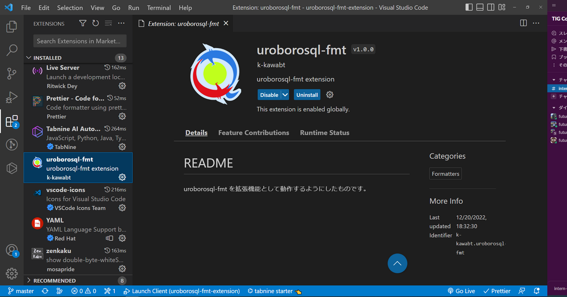Refresh the extensions list
567x297 pixels.
95,24
